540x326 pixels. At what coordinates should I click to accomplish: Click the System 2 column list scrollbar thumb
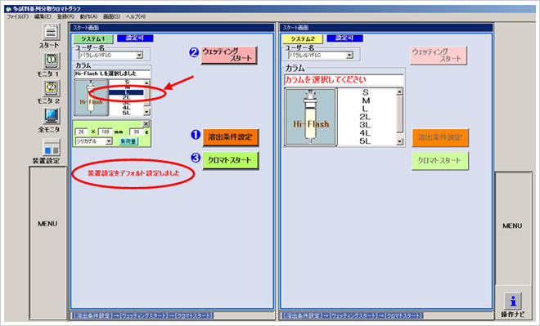point(400,114)
